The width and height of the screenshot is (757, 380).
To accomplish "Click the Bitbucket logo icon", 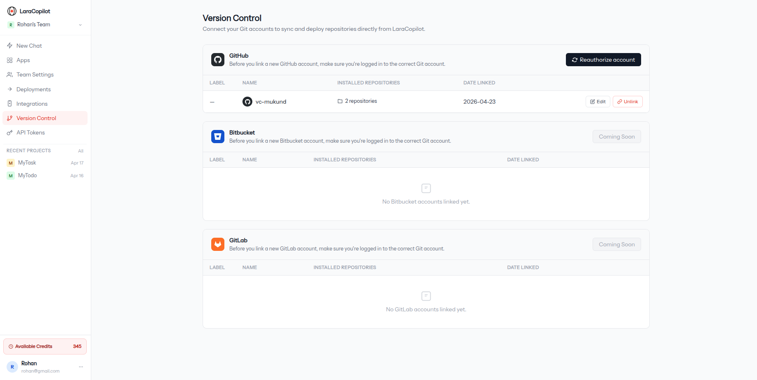I will point(217,136).
